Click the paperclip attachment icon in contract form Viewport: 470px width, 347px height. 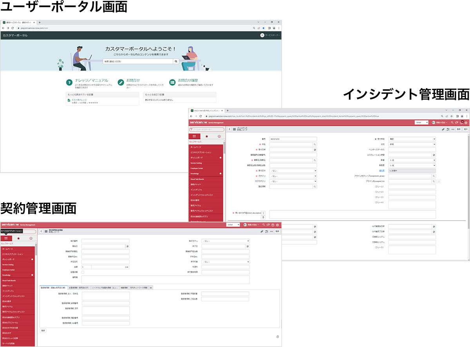(262, 231)
